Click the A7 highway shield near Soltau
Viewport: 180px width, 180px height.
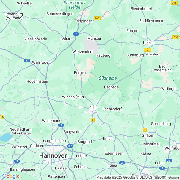76,34
